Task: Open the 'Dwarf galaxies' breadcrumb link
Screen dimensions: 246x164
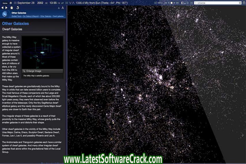Action: (58, 16)
